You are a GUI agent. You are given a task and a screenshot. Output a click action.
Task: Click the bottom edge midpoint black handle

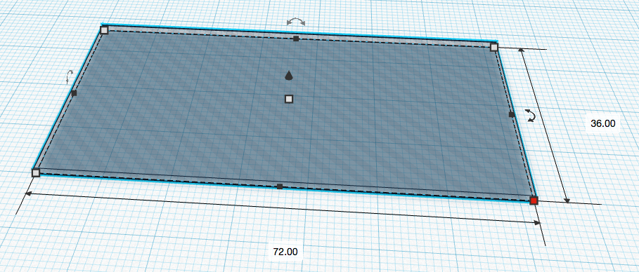point(280,186)
